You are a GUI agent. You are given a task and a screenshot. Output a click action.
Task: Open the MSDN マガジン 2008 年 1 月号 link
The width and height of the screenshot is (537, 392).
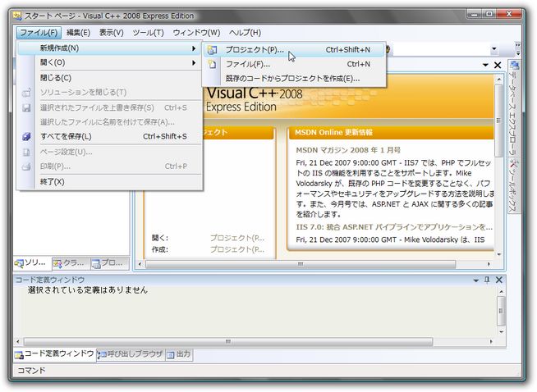(348, 150)
